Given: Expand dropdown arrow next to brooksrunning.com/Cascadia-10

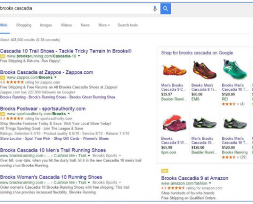Looking at the screenshot, I should click(79, 56).
